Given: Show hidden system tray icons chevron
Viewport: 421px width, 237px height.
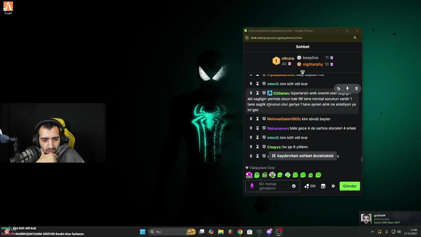Looking at the screenshot, I should coord(372,232).
